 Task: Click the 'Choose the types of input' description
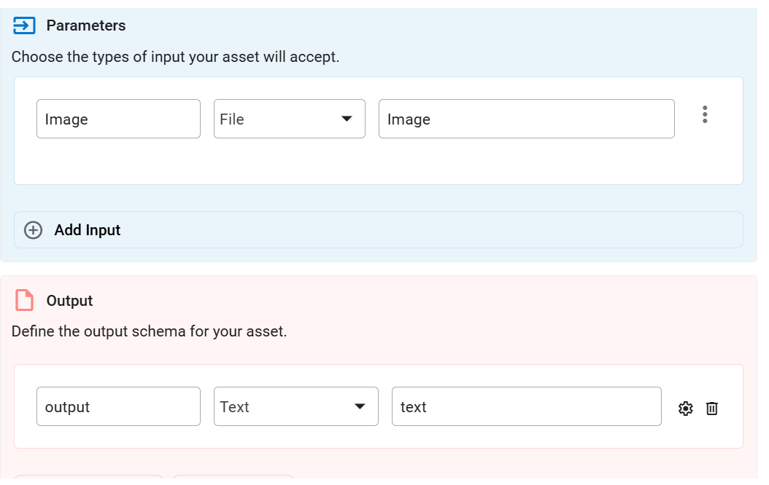point(175,57)
